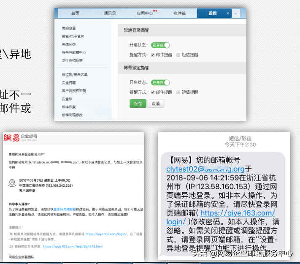Open 文件夹和标签 settings

pos(72,60)
